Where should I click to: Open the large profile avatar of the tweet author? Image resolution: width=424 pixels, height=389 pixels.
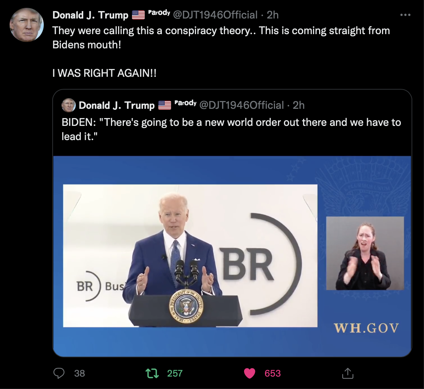point(26,25)
